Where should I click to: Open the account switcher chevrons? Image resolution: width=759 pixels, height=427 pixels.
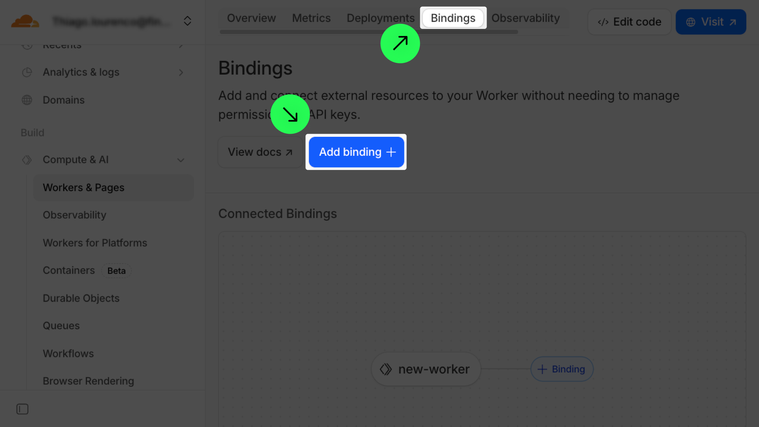[x=187, y=21]
